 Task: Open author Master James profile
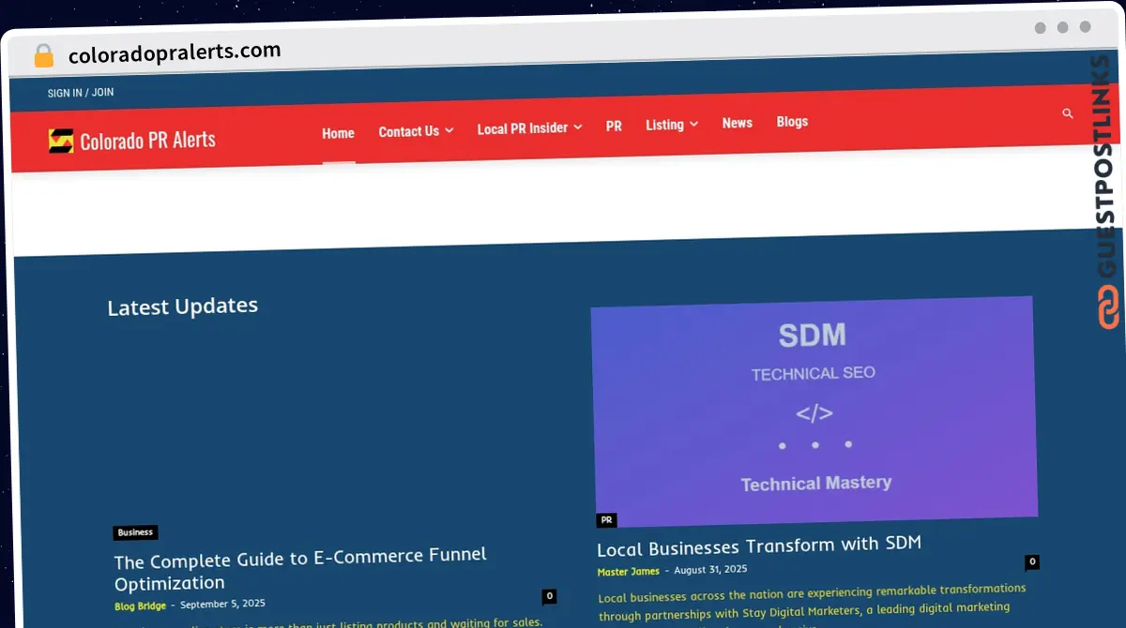coord(628,572)
